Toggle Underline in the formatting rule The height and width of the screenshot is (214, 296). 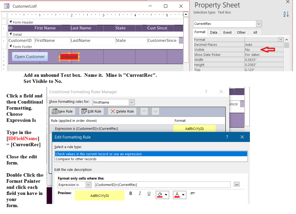[149, 194]
